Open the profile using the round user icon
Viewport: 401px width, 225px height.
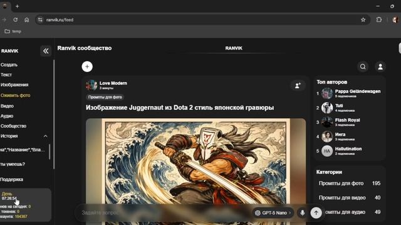pos(380,67)
